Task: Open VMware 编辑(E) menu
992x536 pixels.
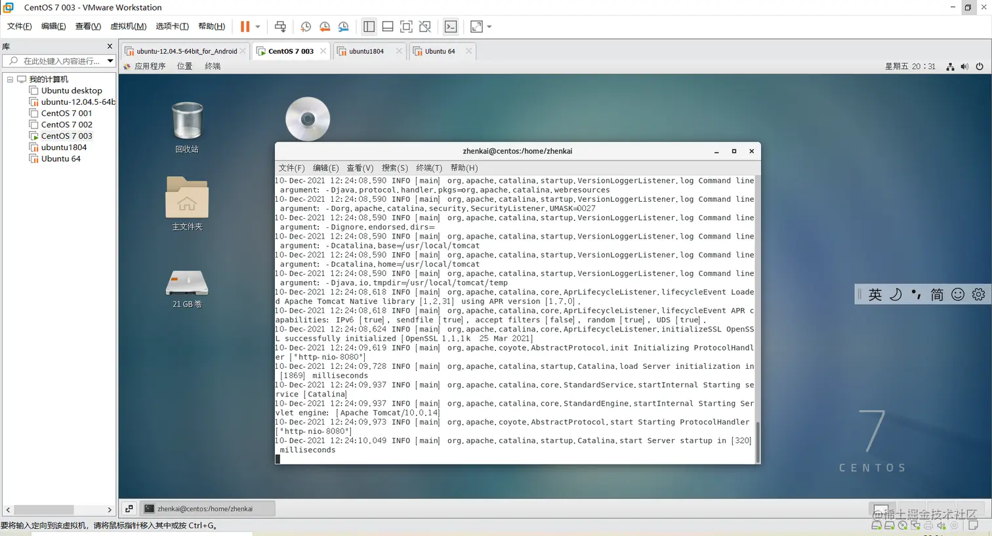Action: click(x=53, y=26)
